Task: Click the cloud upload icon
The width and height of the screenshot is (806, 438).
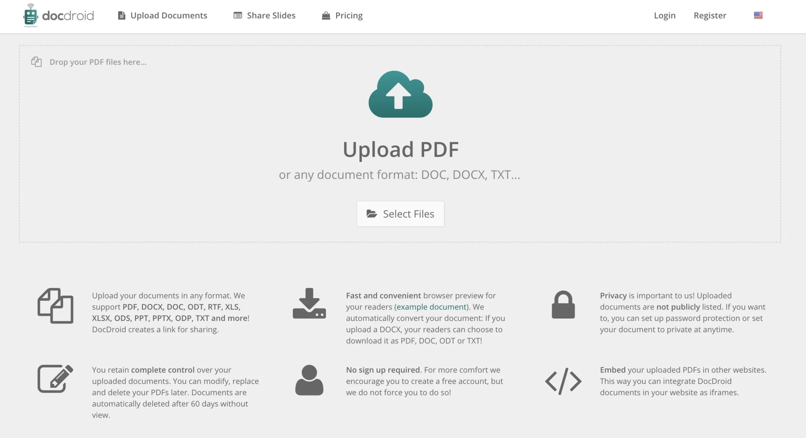Action: pos(400,94)
